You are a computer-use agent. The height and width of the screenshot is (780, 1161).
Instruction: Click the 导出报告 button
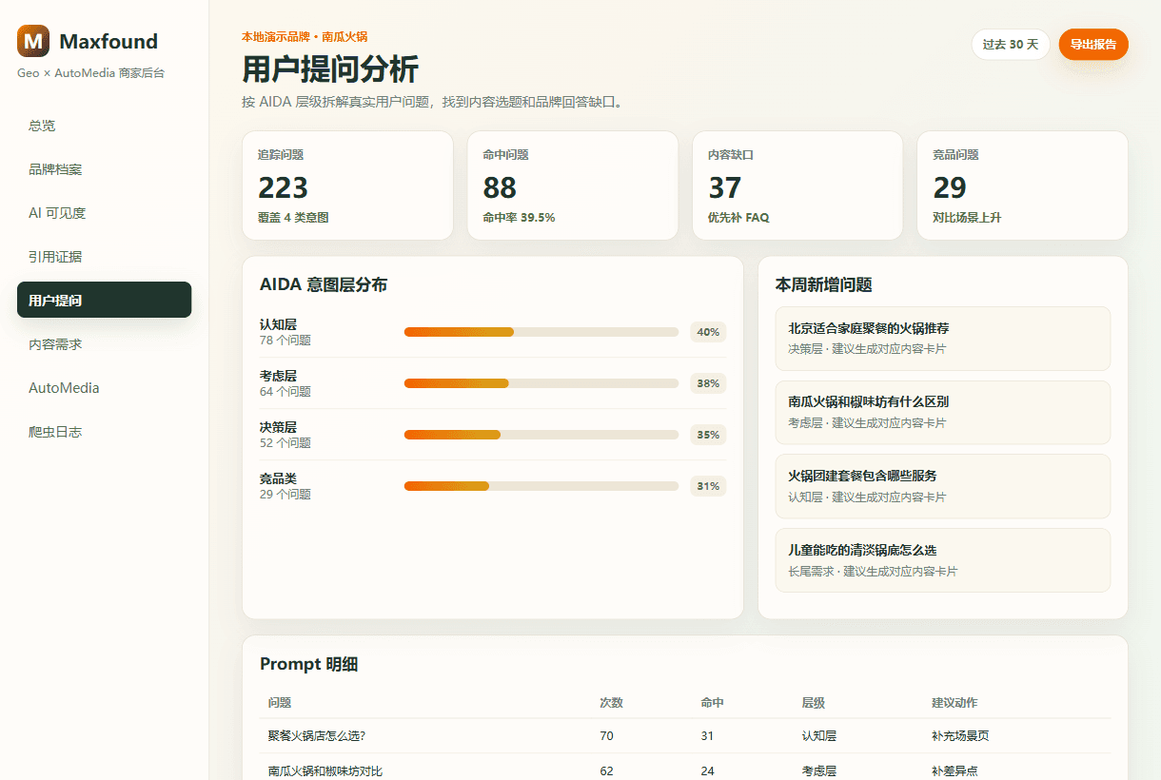(x=1093, y=45)
